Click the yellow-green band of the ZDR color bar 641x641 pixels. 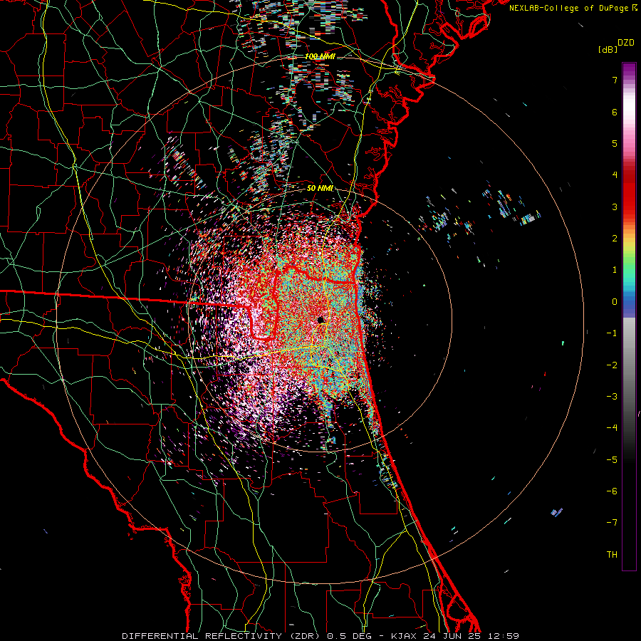click(x=629, y=251)
